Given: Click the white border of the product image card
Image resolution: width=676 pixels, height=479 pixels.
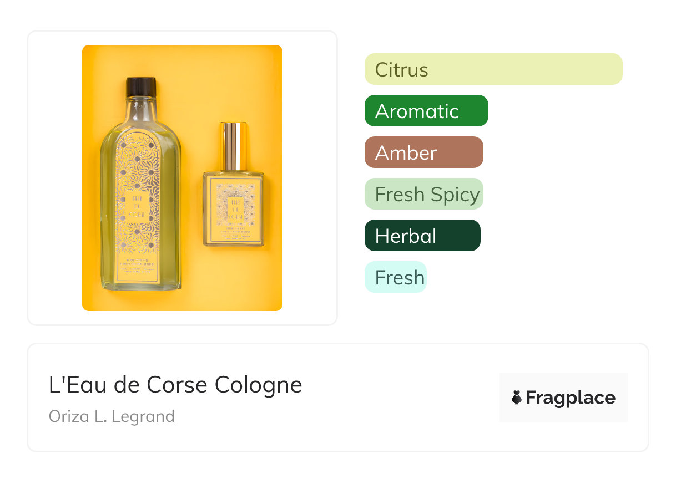Looking at the screenshot, I should click(50, 177).
